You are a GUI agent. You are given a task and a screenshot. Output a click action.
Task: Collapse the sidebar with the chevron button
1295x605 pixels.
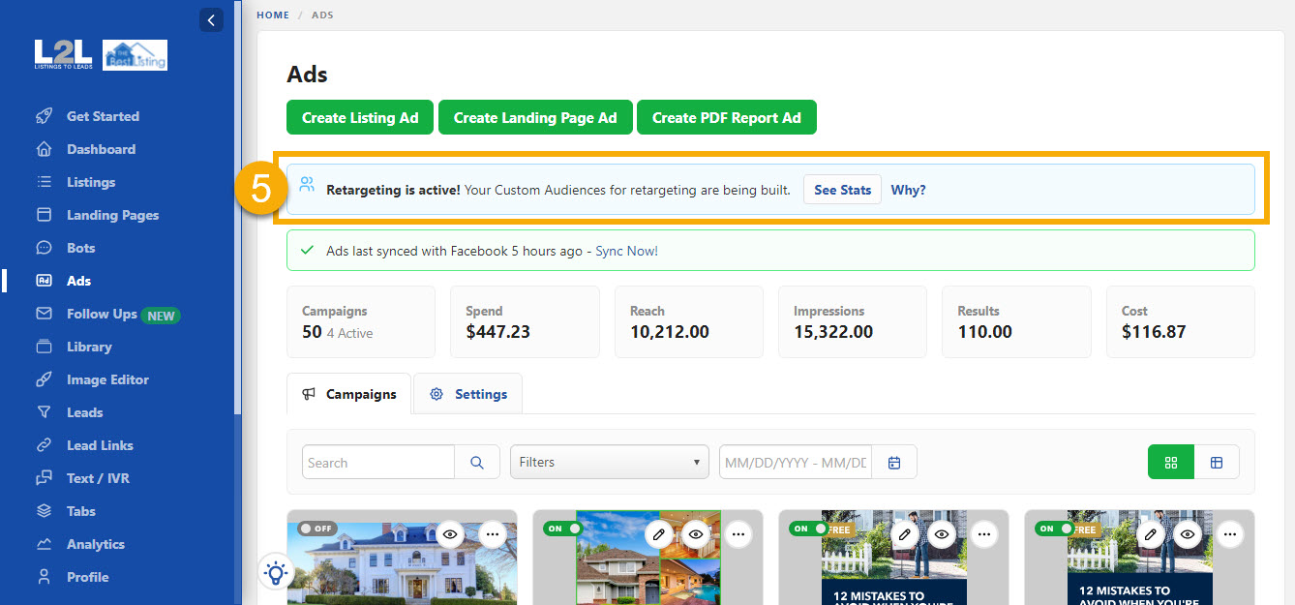pos(211,19)
